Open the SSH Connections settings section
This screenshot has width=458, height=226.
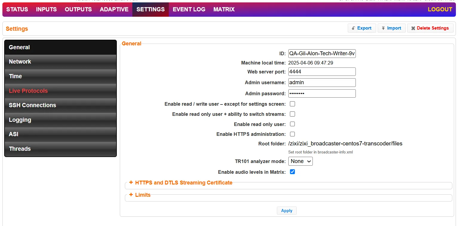pyautogui.click(x=60, y=105)
